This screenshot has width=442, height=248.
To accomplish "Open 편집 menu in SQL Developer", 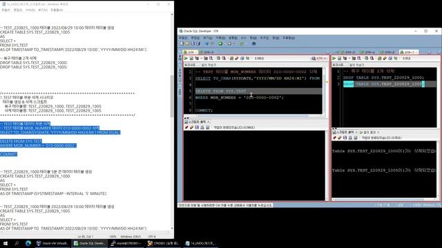I will 195,38.
